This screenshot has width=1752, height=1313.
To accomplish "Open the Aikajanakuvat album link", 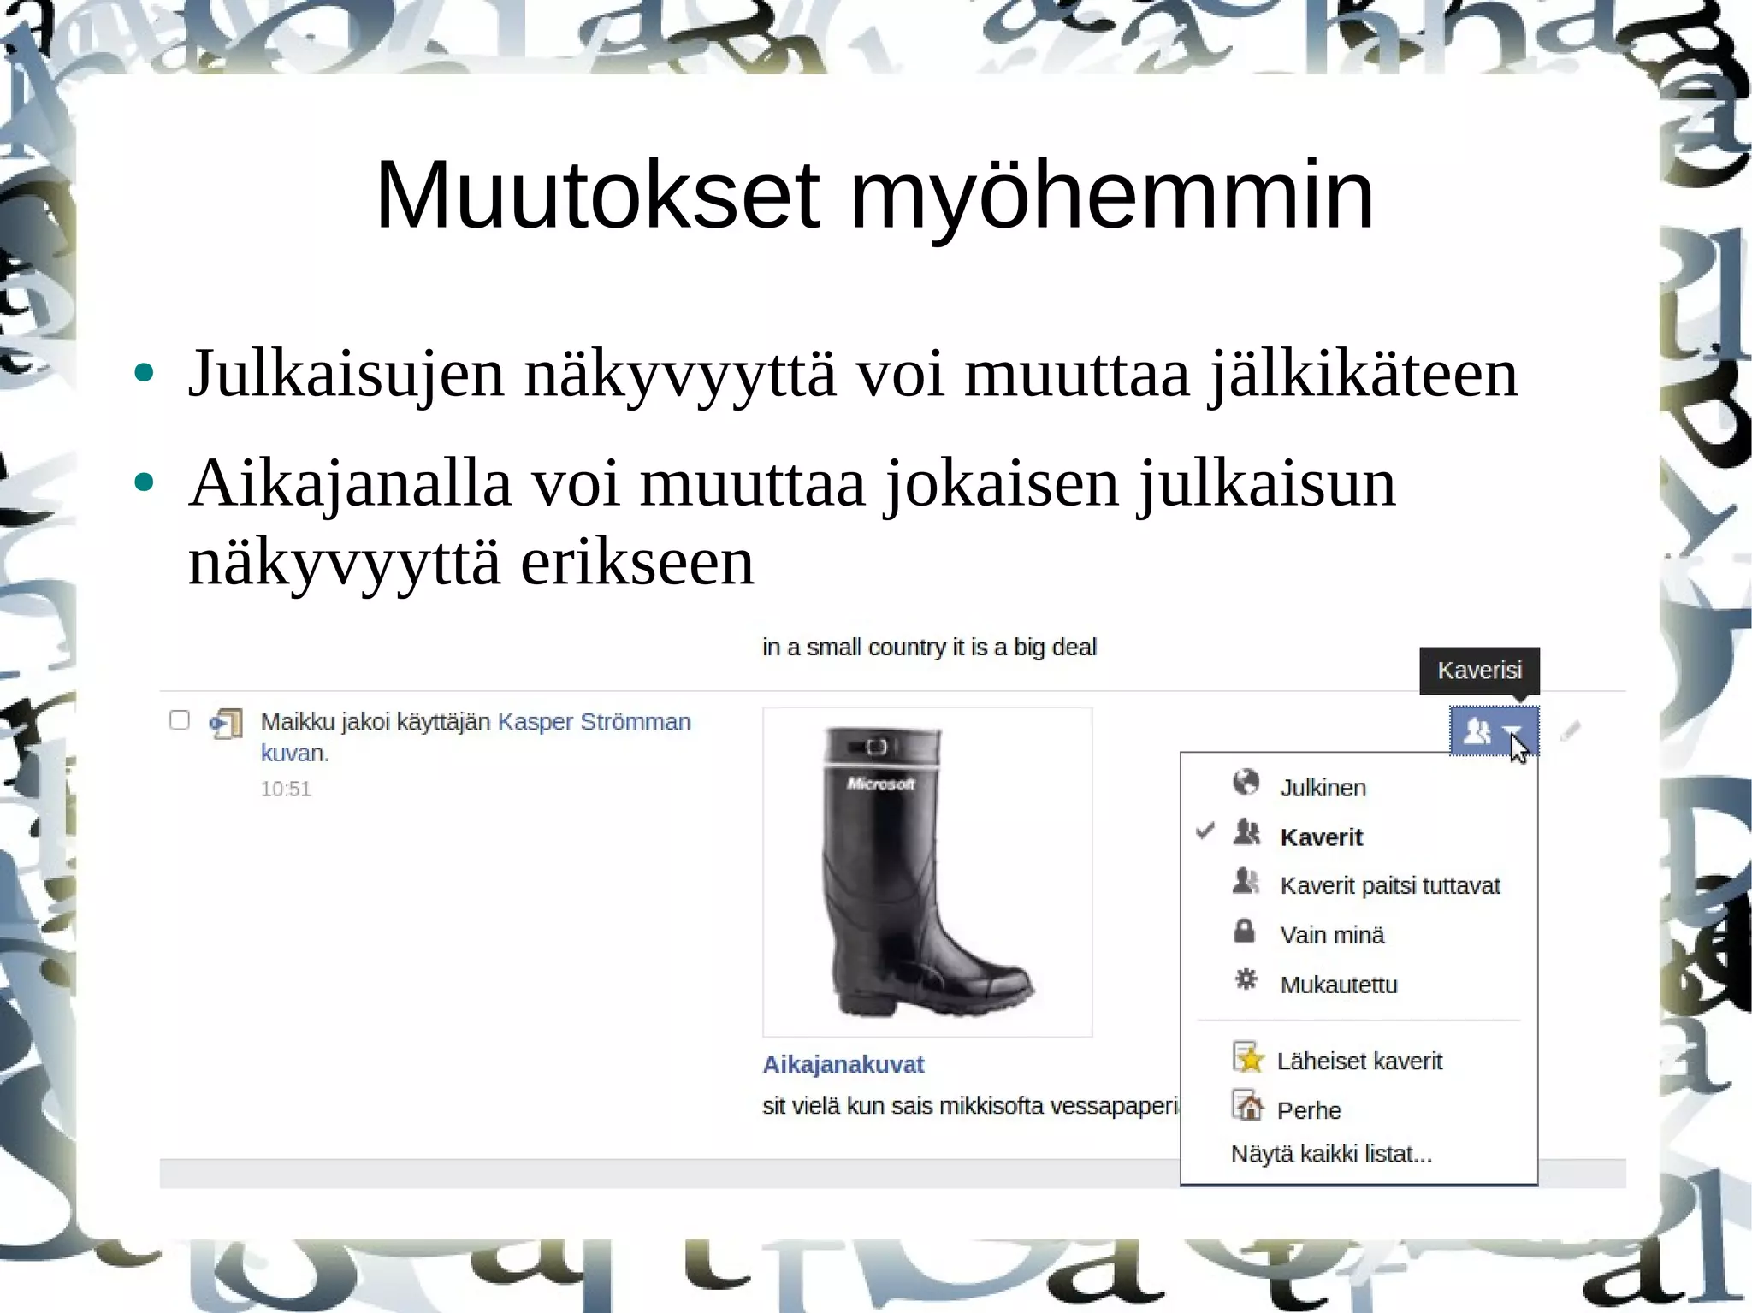I will pos(843,1065).
